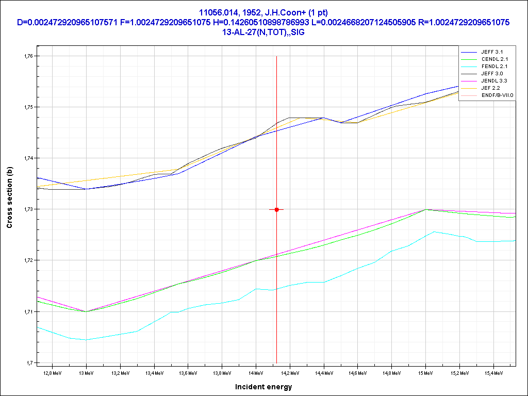Viewport: 528px width, 396px height.
Task: Click the 15 MeV x-axis tick label
Action: click(425, 372)
